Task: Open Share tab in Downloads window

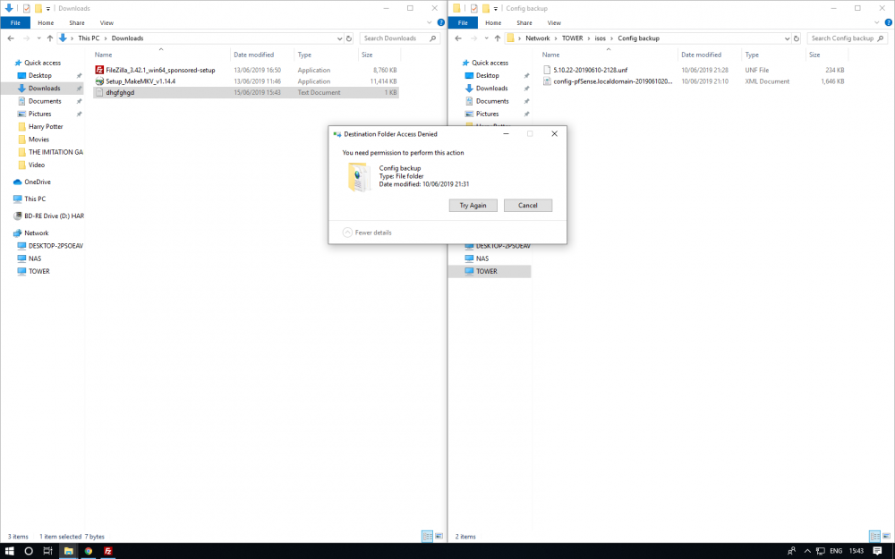Action: (x=76, y=23)
